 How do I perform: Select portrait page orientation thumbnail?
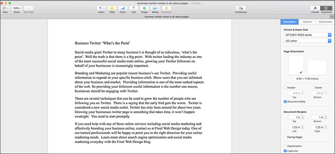pos(296,65)
